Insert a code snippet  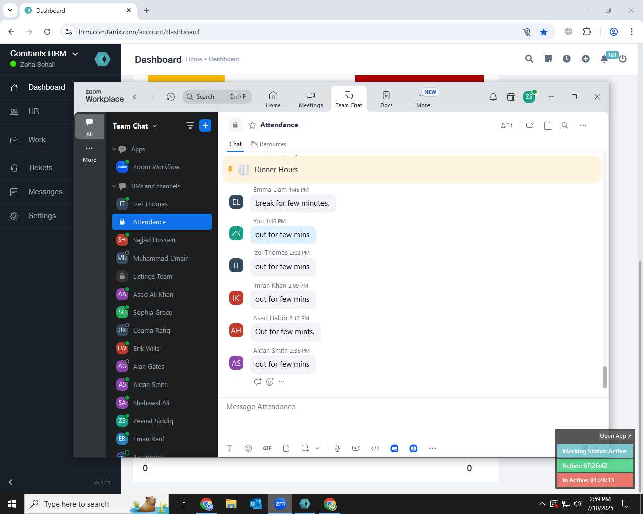point(375,448)
